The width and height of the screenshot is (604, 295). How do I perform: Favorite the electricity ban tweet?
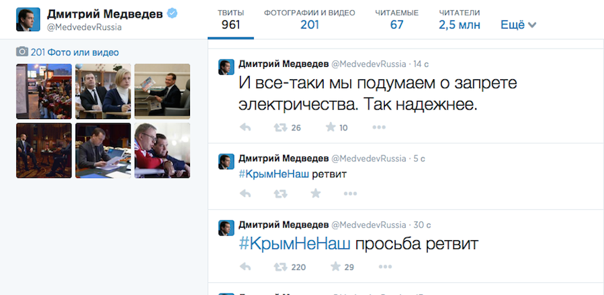tap(331, 127)
